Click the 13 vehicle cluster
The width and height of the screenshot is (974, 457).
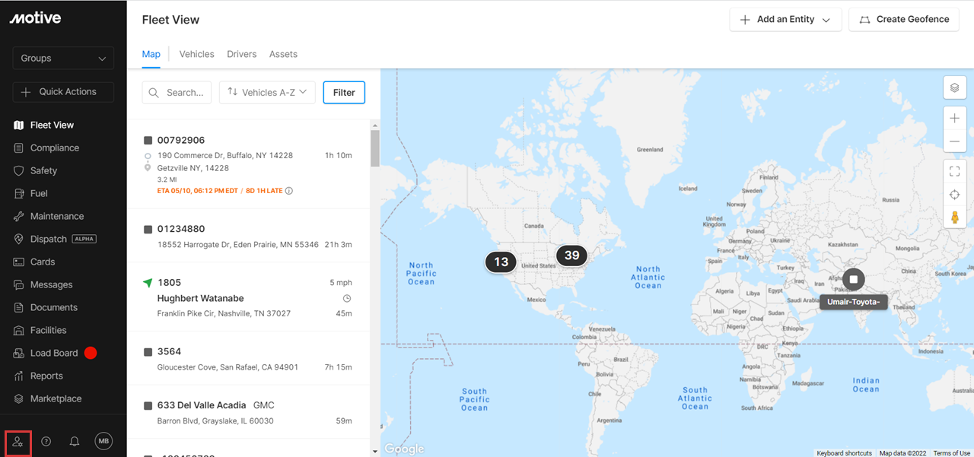point(501,262)
